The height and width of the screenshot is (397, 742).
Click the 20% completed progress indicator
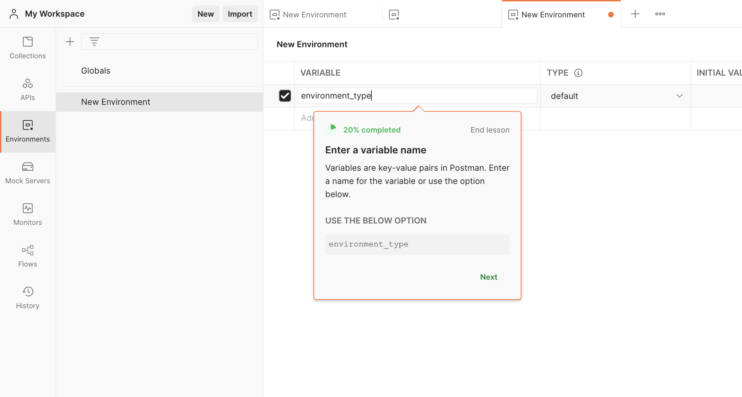(363, 129)
